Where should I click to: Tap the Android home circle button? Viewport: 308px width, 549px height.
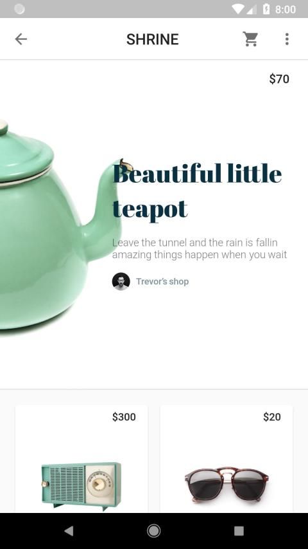(x=153, y=531)
